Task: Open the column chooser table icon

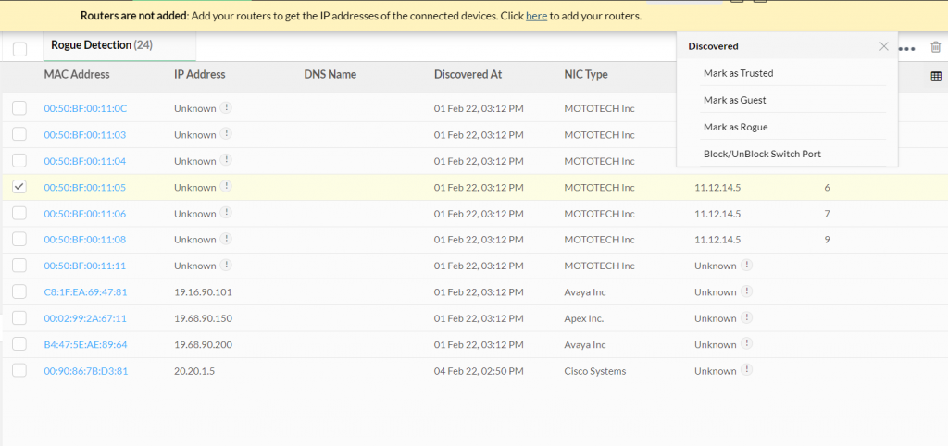Action: [x=935, y=76]
